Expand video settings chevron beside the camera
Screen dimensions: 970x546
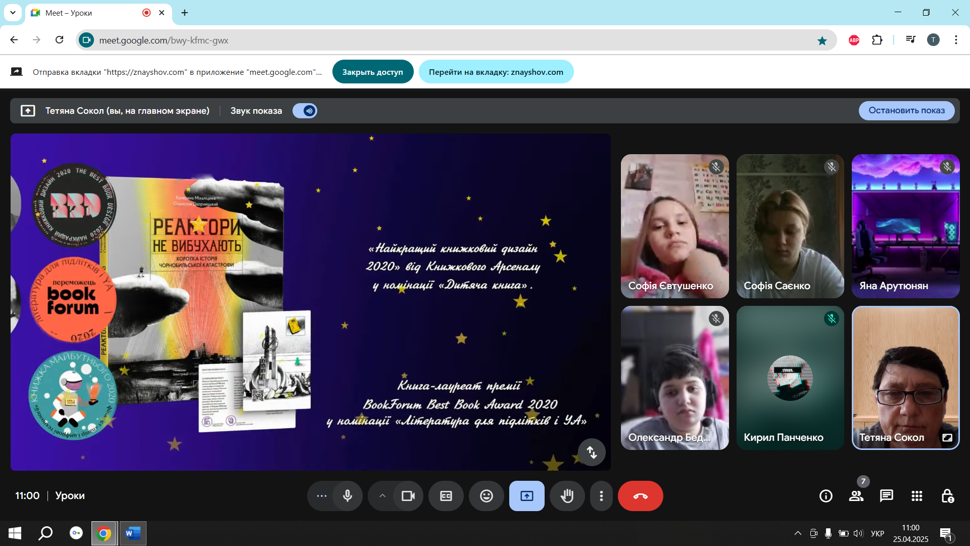tap(382, 496)
